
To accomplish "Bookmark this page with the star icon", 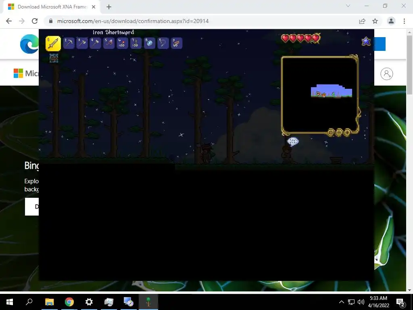I will [375, 21].
